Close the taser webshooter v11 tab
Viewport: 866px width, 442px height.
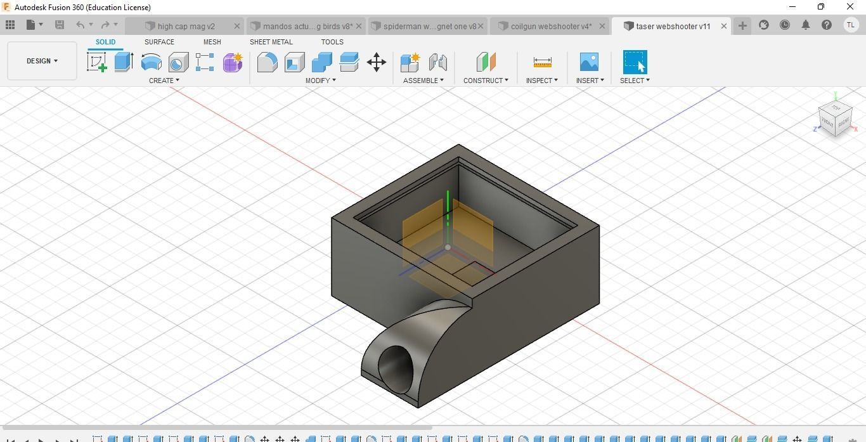pyautogui.click(x=723, y=26)
